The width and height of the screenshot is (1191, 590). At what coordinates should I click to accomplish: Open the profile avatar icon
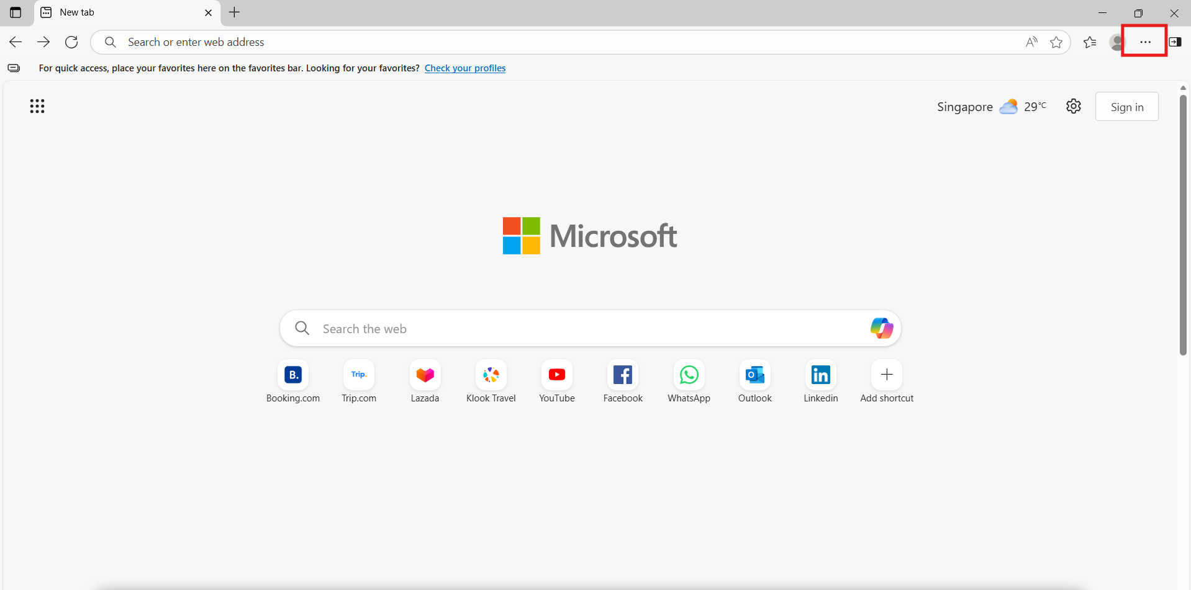point(1117,42)
